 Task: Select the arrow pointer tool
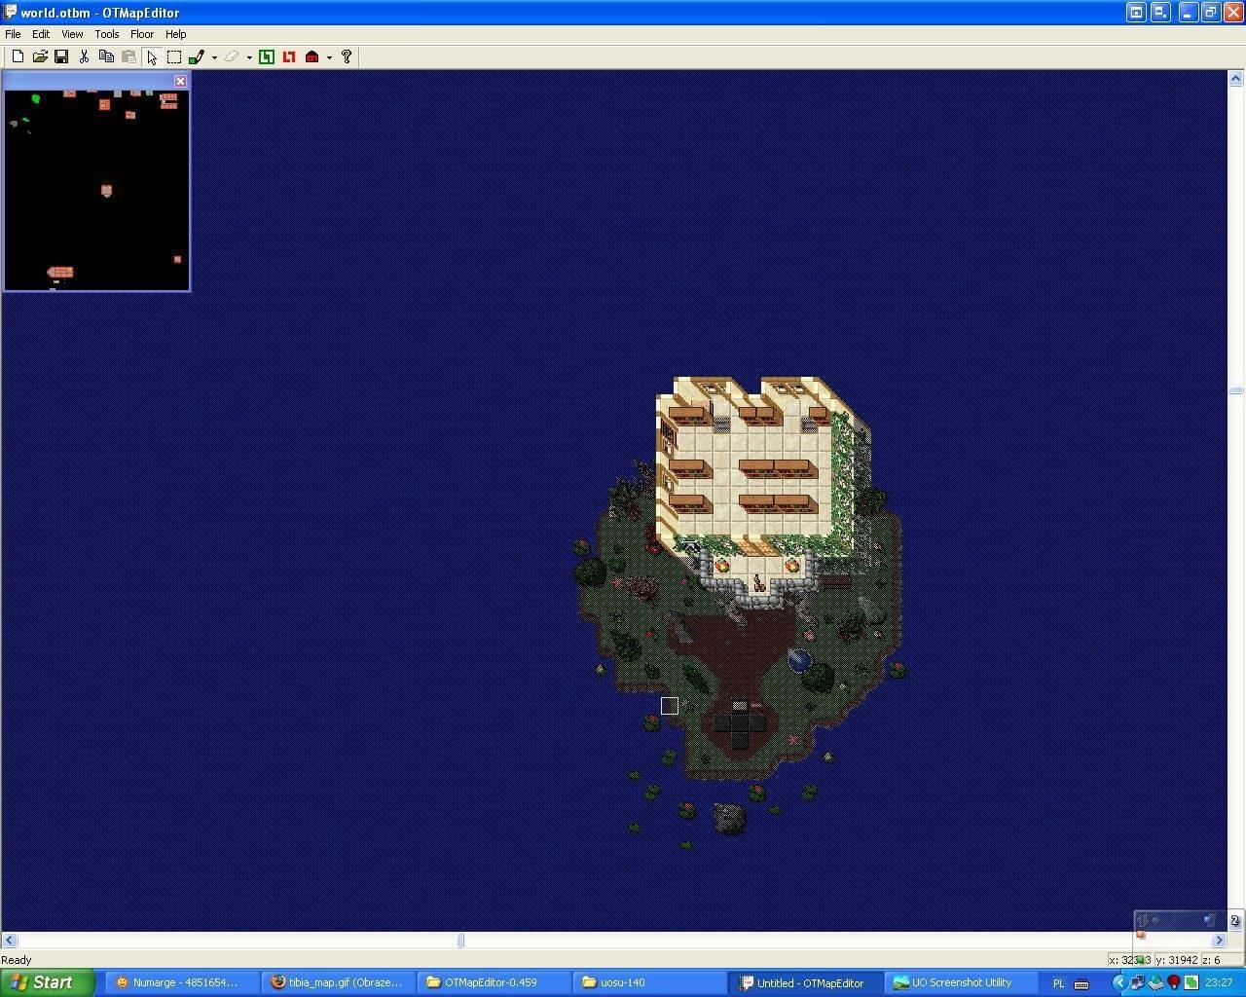152,56
